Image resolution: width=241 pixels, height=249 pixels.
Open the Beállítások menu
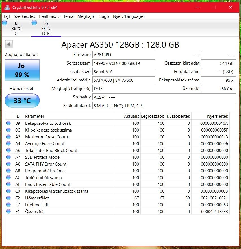49,16
